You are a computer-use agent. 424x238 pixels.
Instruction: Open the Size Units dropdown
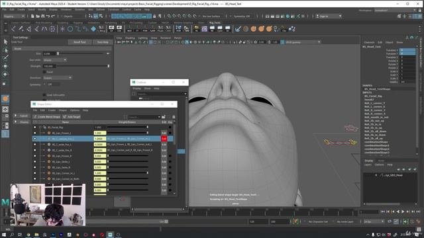click(55, 60)
